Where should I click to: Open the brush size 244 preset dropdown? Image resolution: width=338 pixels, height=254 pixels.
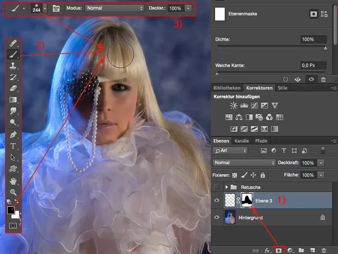click(x=45, y=8)
